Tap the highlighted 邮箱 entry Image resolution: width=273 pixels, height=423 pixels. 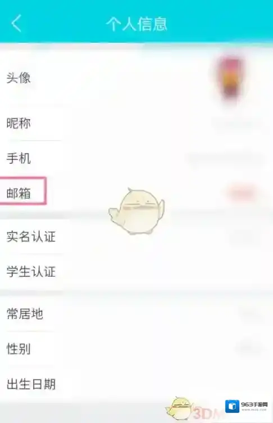19,193
